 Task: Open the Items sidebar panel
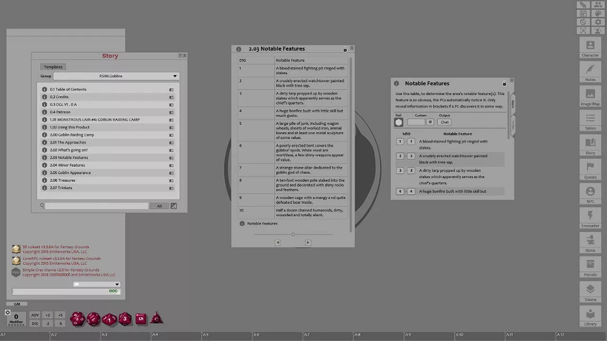(x=590, y=243)
